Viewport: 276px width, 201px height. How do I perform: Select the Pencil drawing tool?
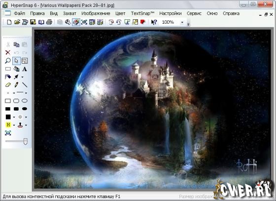16,85
